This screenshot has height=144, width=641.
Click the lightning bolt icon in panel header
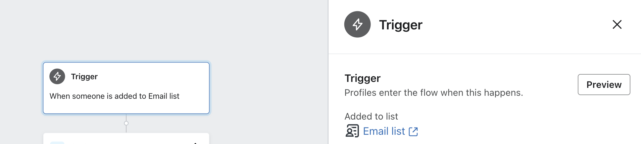(x=357, y=24)
